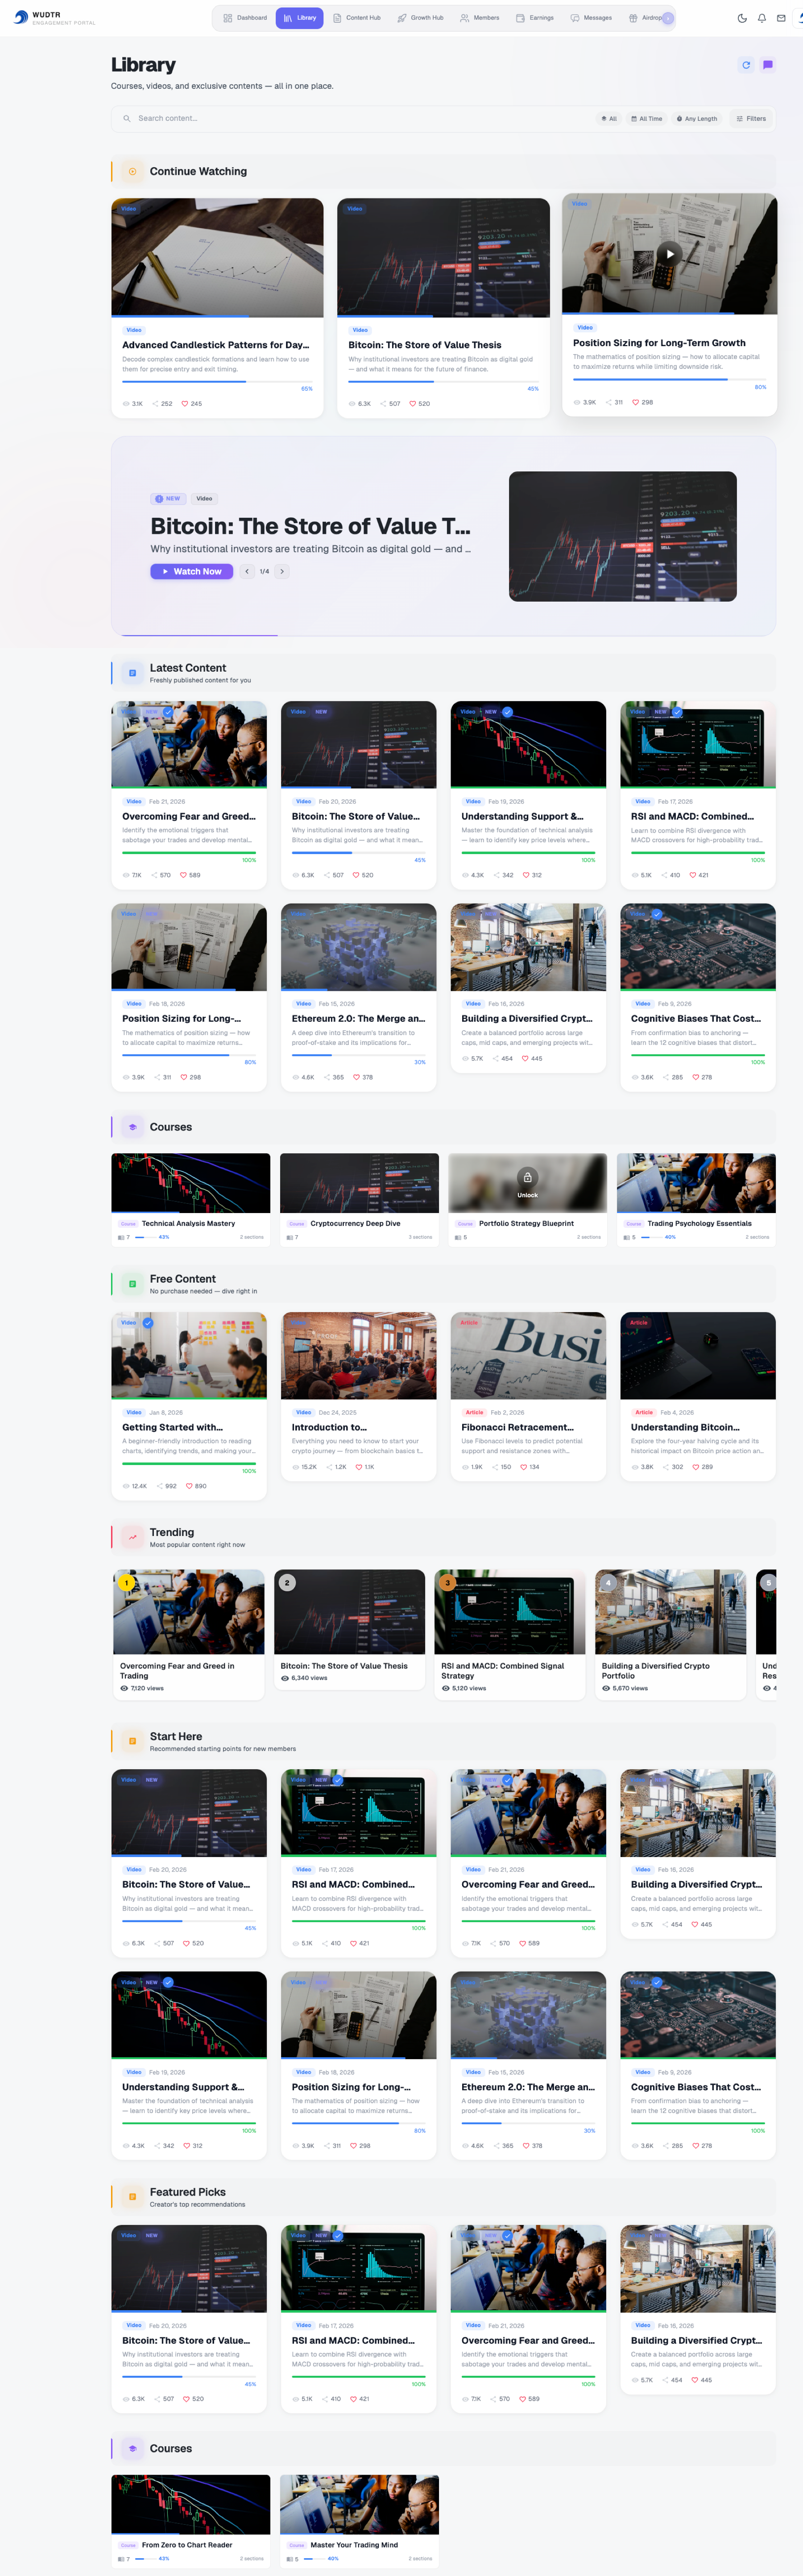Click the Continue Watching section icon
Image resolution: width=803 pixels, height=2576 pixels.
pyautogui.click(x=132, y=171)
